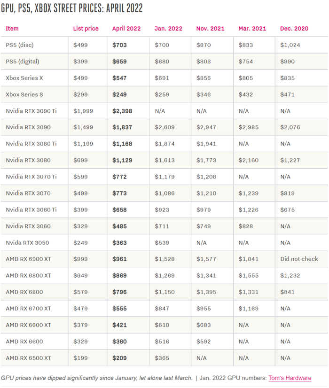Select the Dec. 2020 column header
The width and height of the screenshot is (329, 388).
pos(294,29)
